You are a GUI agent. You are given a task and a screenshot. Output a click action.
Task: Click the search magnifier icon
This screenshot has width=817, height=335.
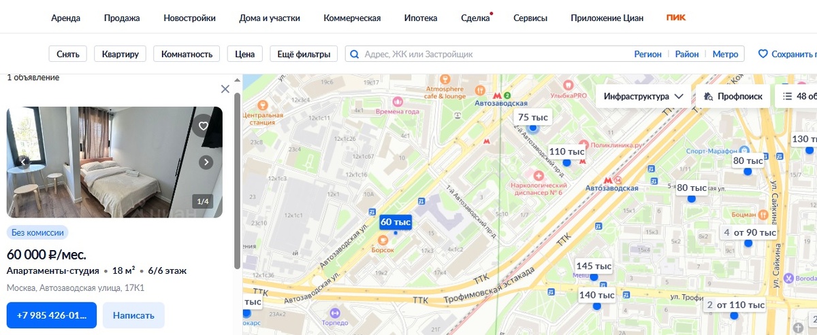(x=354, y=54)
